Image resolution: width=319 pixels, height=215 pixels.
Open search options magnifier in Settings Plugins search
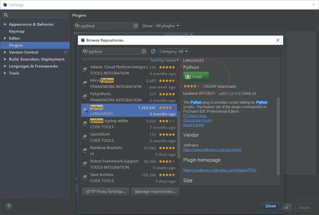coord(78,26)
